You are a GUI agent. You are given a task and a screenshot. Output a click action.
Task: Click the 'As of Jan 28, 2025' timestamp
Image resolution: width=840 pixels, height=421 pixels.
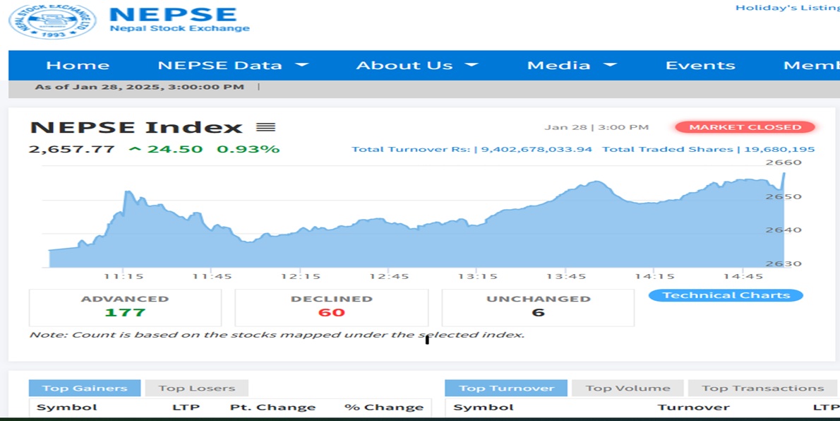click(139, 87)
